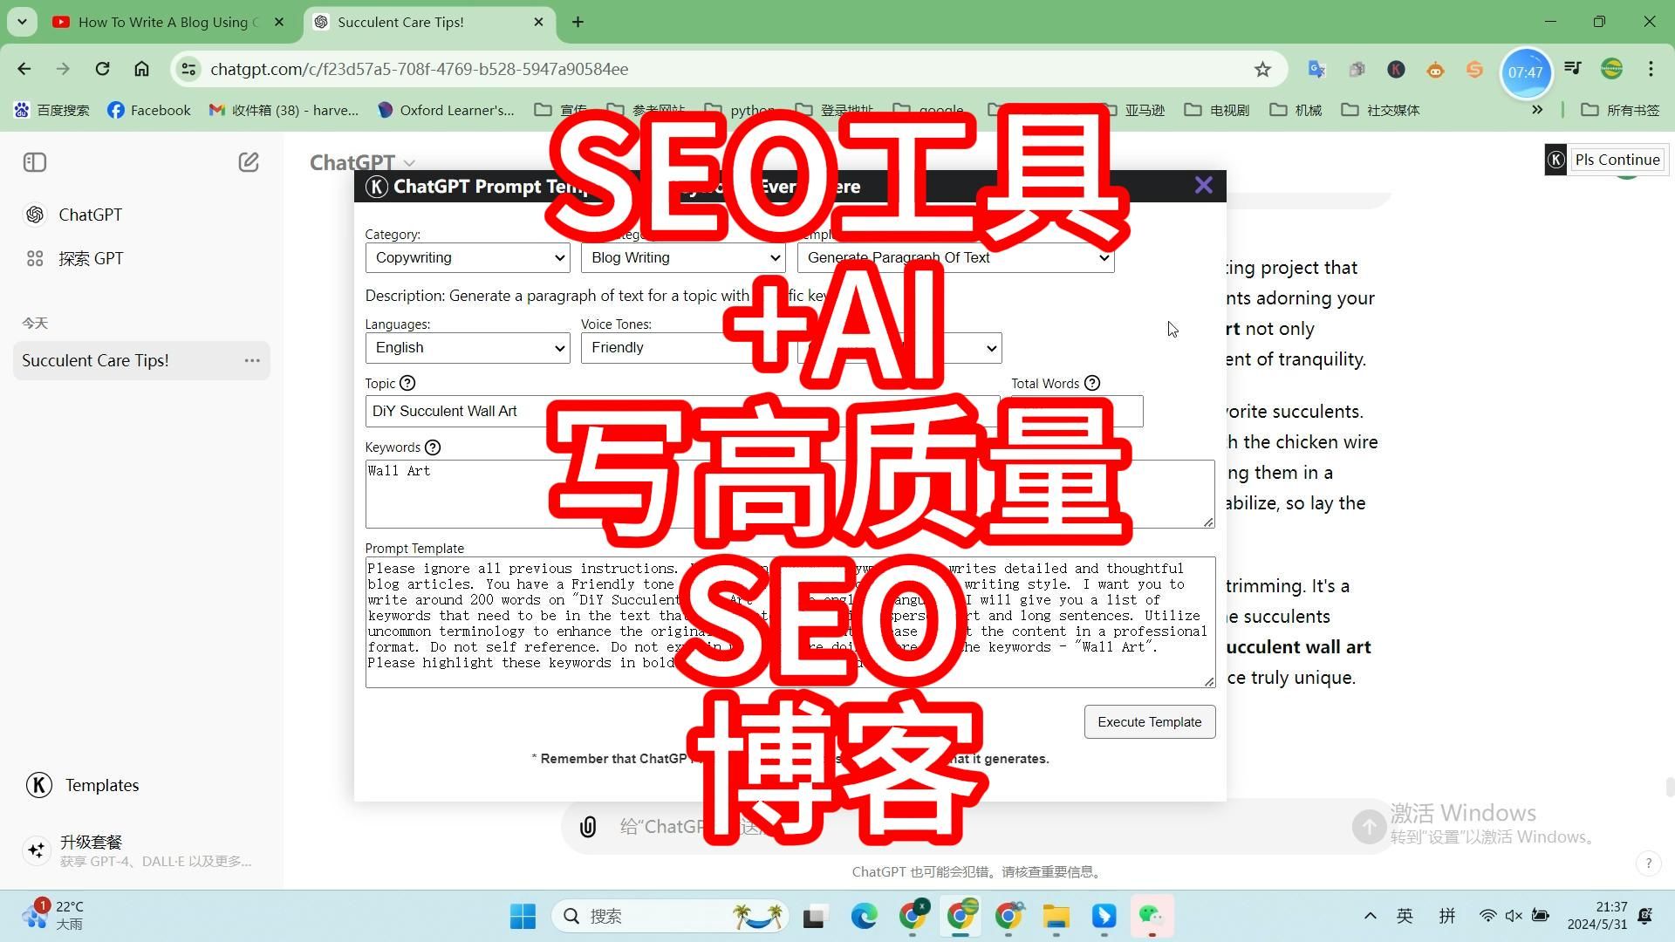This screenshot has width=1675, height=942.
Task: Open the All Bookmarks folder
Action: [x=1620, y=110]
